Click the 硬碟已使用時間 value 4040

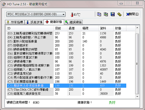pos(36,102)
